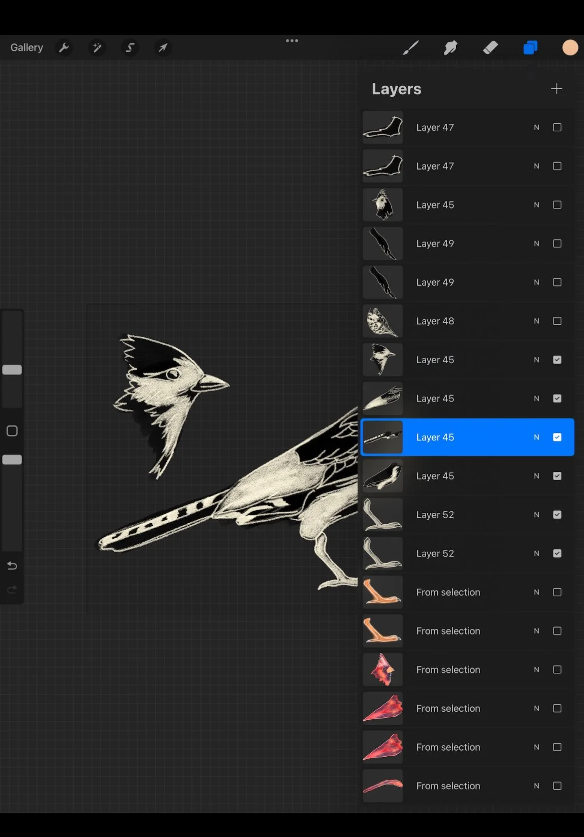Open the Actions wrench menu
The width and height of the screenshot is (584, 837).
(64, 48)
